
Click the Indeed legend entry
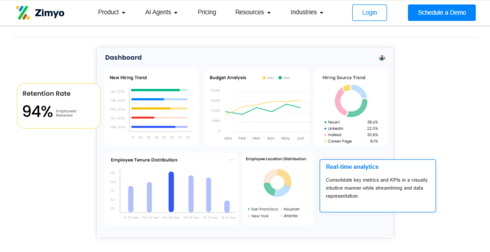(333, 135)
